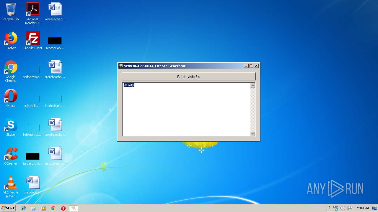
Task: Click the Show desktop button
Action: (x=374, y=208)
